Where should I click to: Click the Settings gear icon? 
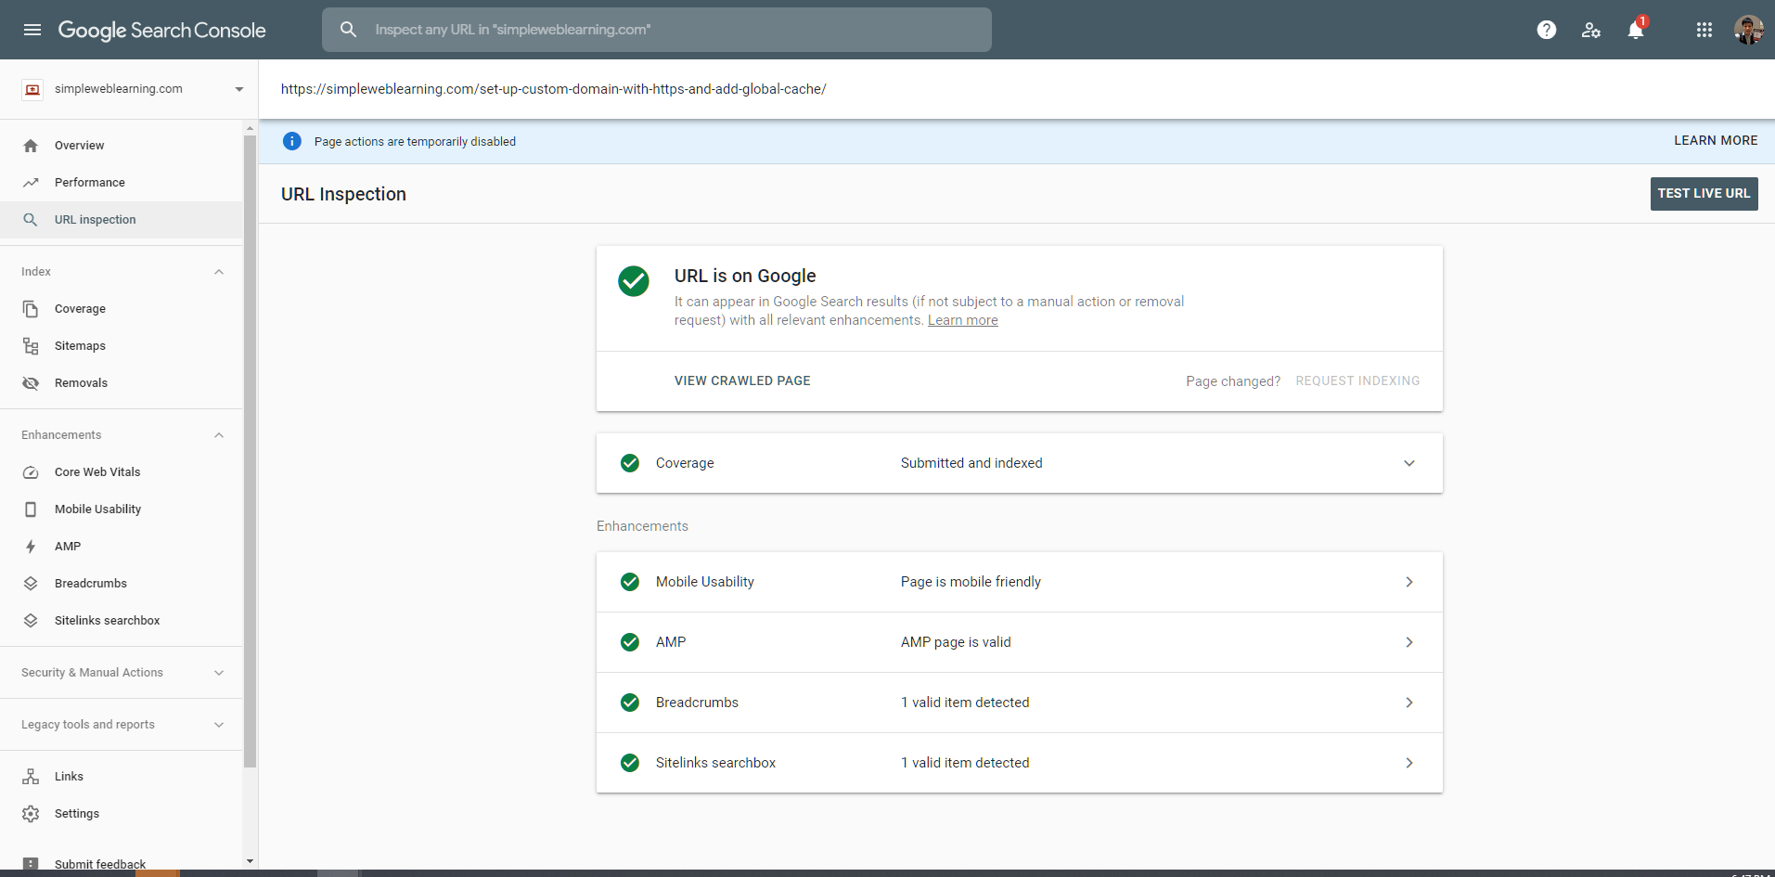click(31, 814)
